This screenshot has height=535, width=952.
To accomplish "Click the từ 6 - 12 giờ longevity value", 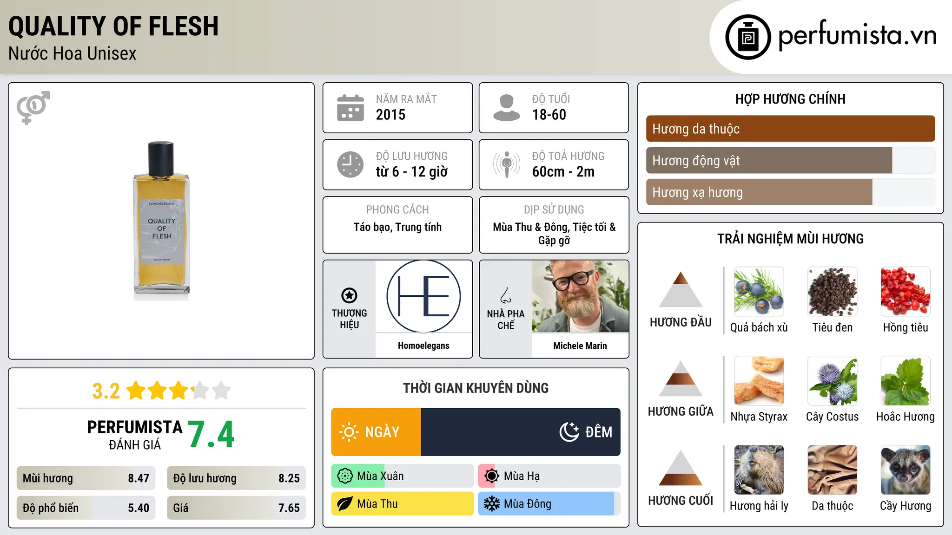I will (x=411, y=172).
